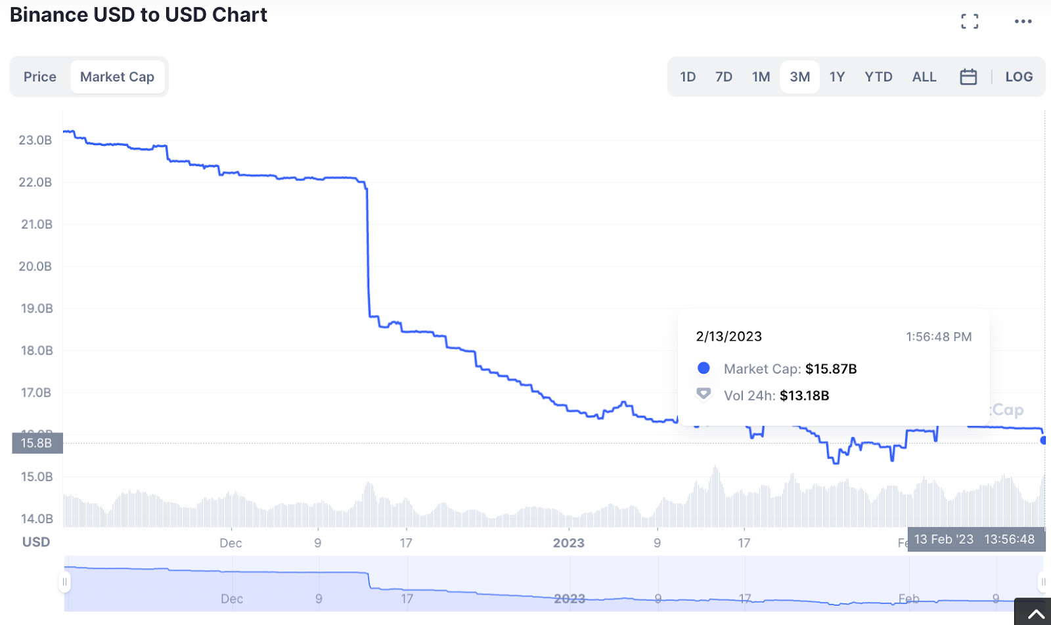Click the current data point marker dot
1051x625 pixels.
tap(1044, 440)
